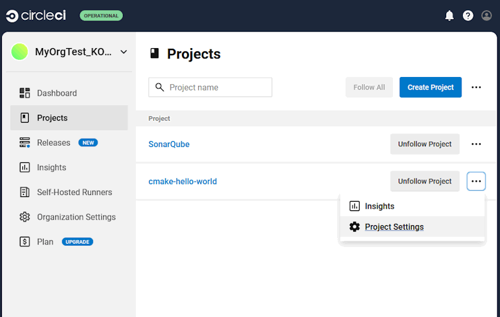Open more options beside Create Project
500x317 pixels.
[x=476, y=87]
